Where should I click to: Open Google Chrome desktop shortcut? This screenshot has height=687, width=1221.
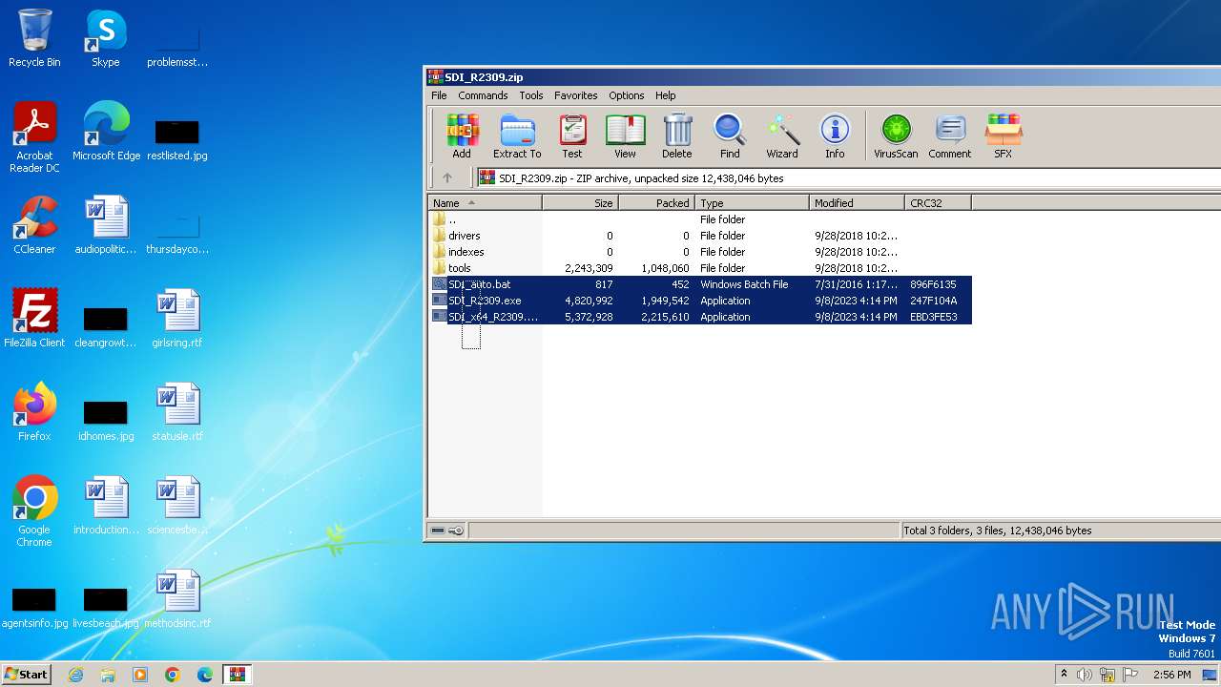pos(34,511)
